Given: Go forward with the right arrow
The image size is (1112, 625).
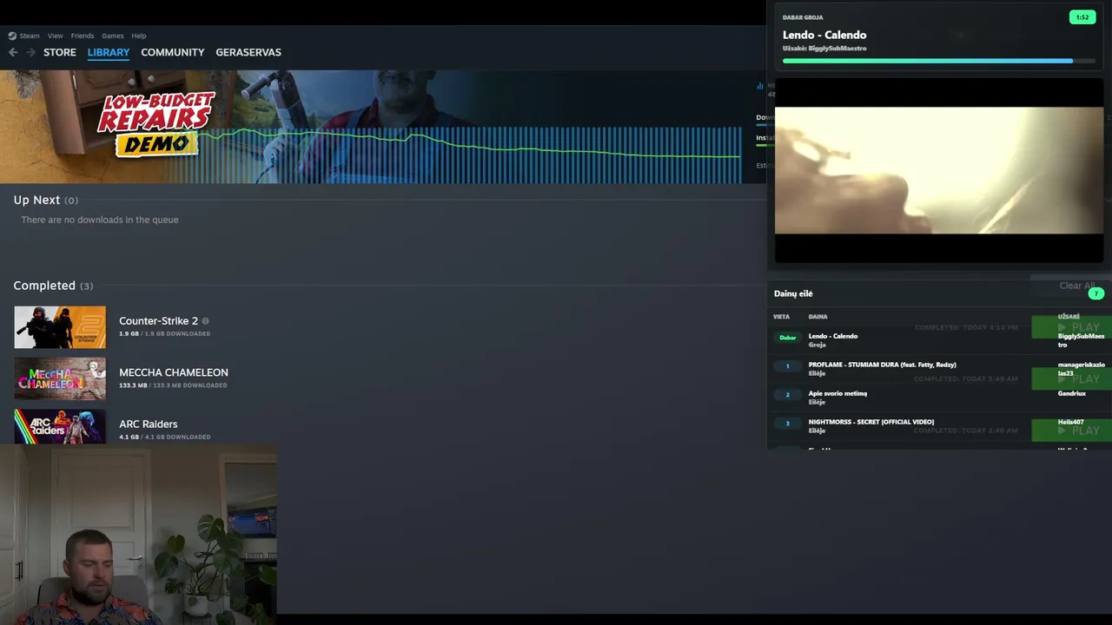Looking at the screenshot, I should tap(31, 52).
